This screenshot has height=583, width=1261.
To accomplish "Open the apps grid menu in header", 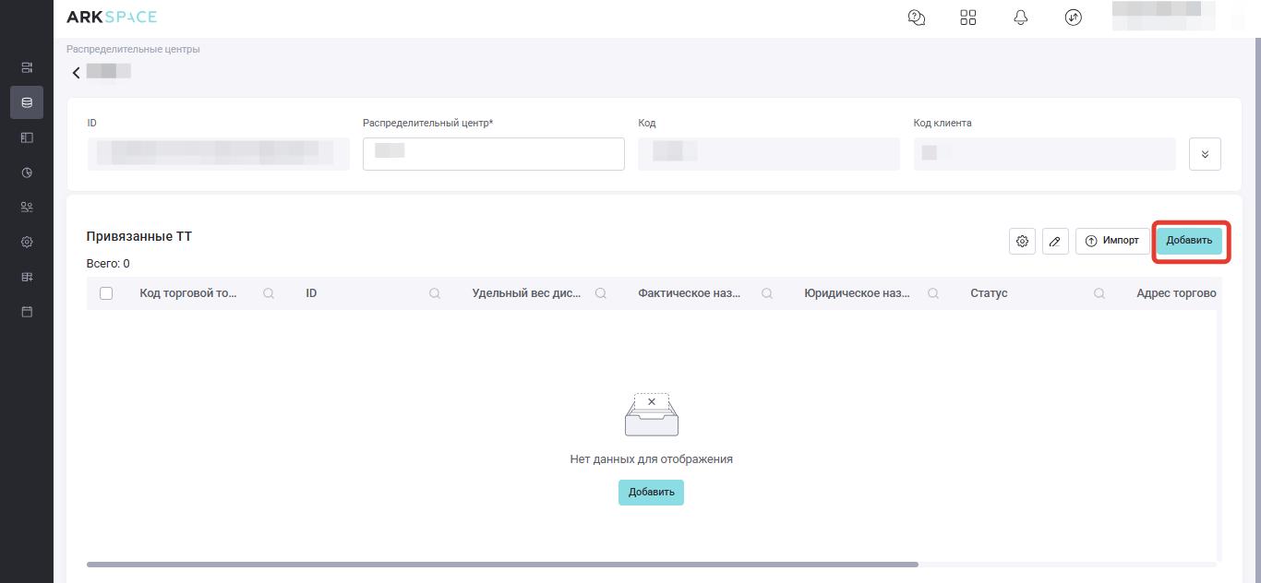I will click(968, 18).
